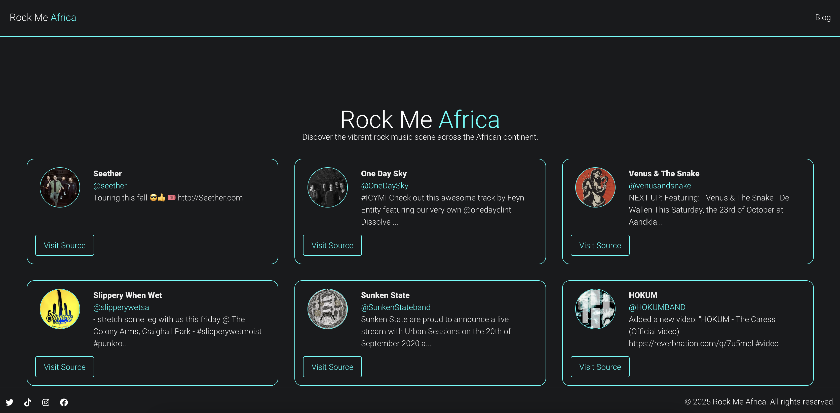
Task: Visit Source for the Seether card
Action: pyautogui.click(x=65, y=245)
